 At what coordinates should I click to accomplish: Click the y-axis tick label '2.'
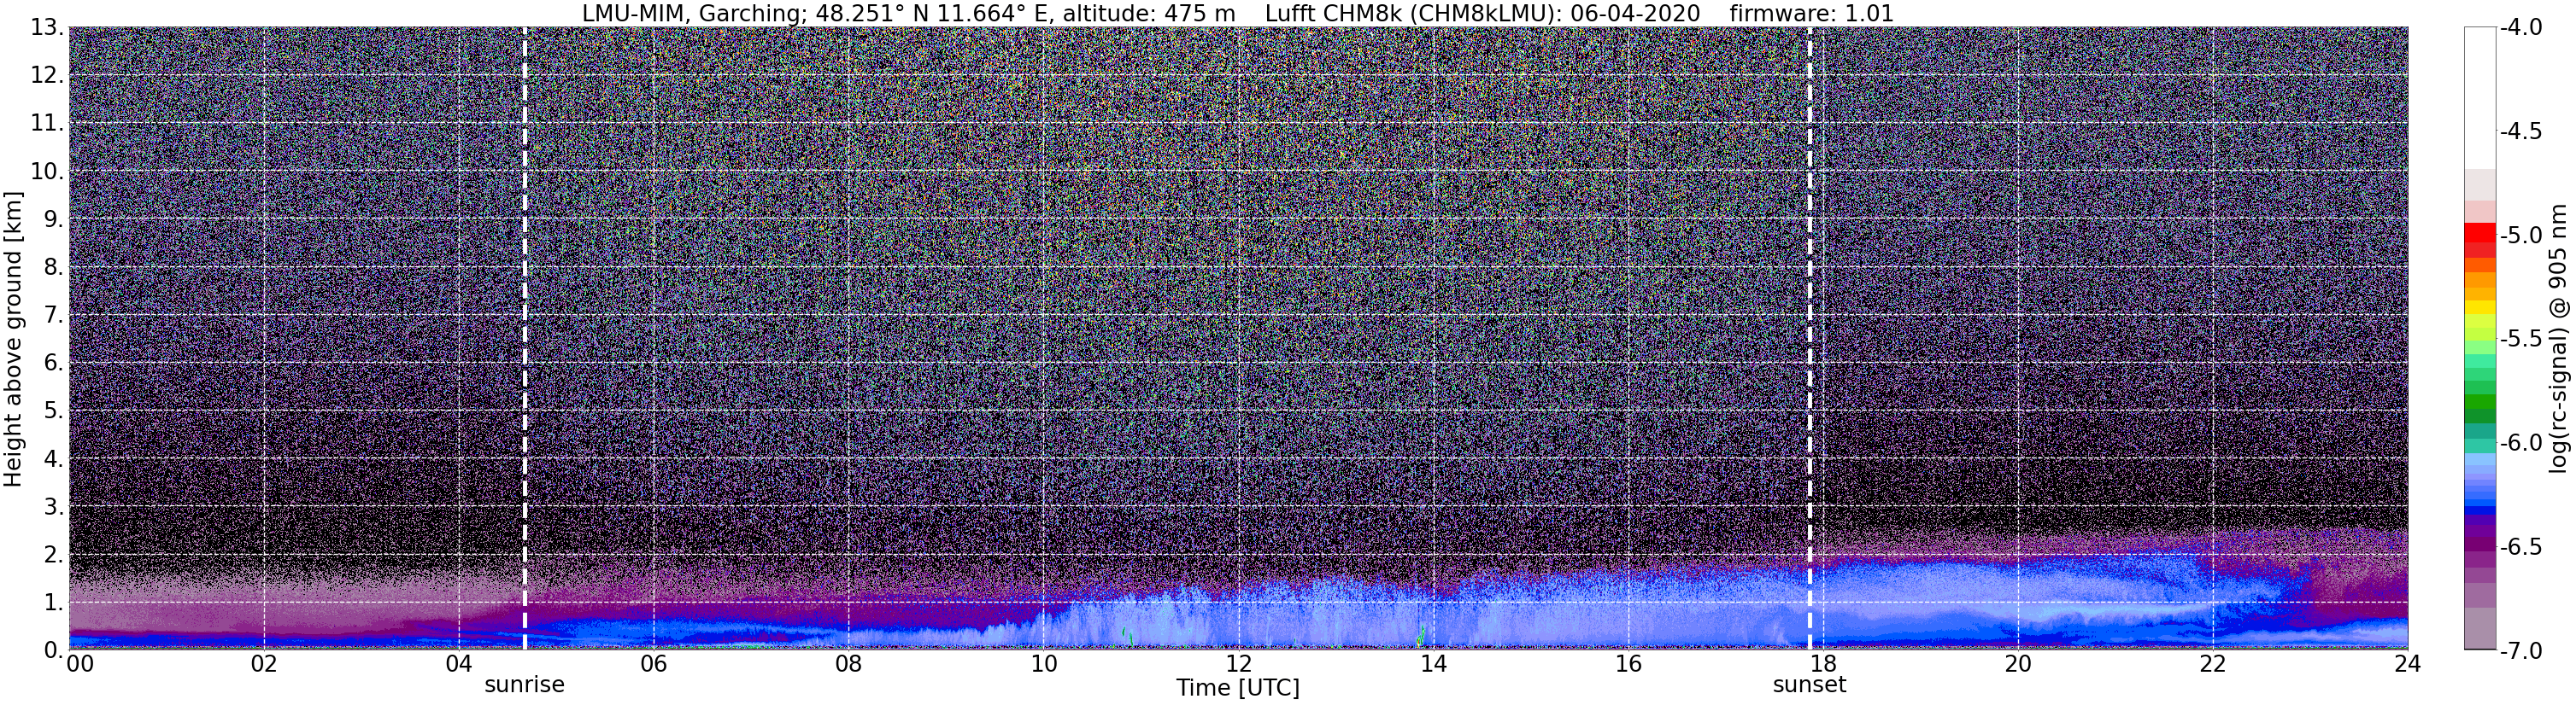(54, 556)
